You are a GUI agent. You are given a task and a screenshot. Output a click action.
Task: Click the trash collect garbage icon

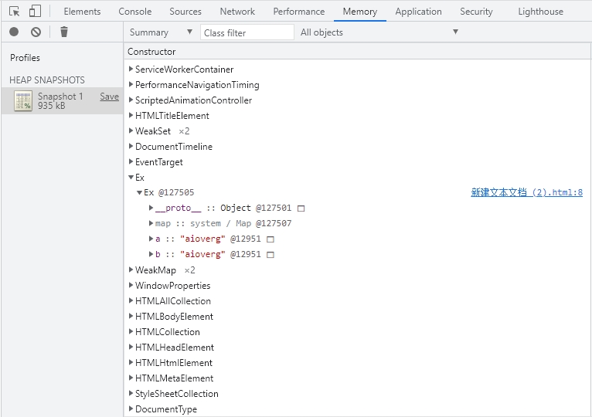click(64, 32)
